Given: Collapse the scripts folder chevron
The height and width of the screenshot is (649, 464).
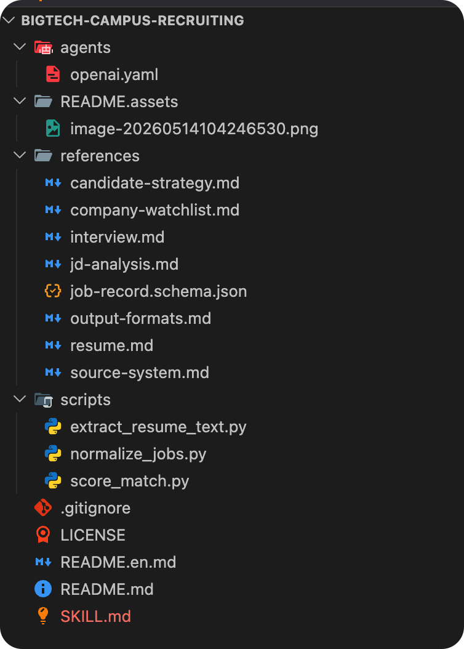Looking at the screenshot, I should tap(20, 400).
